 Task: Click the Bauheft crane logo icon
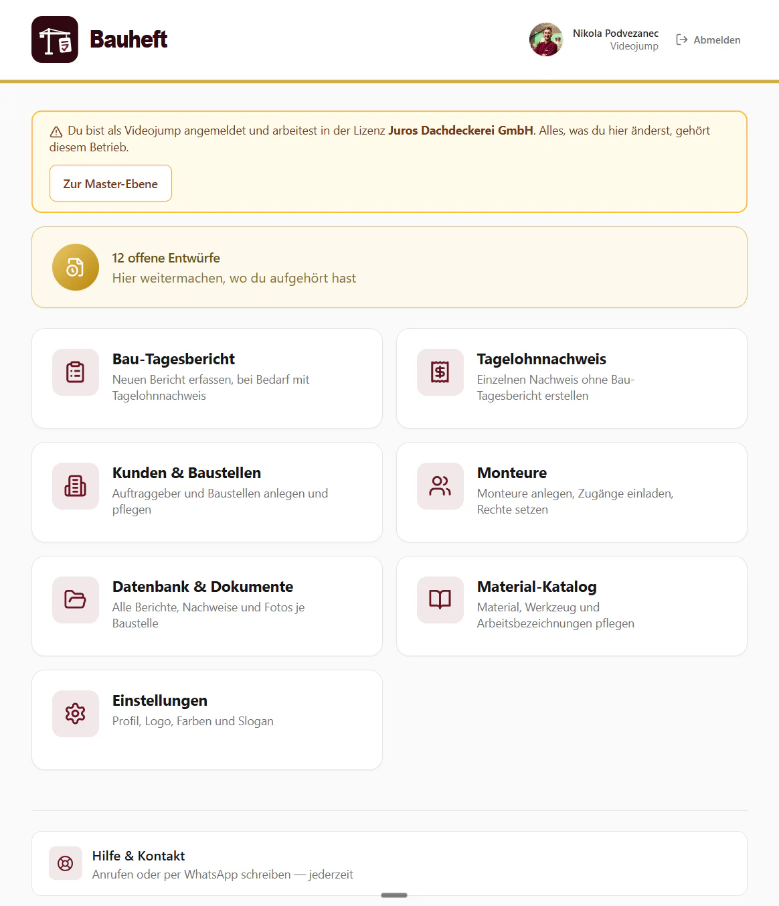55,40
